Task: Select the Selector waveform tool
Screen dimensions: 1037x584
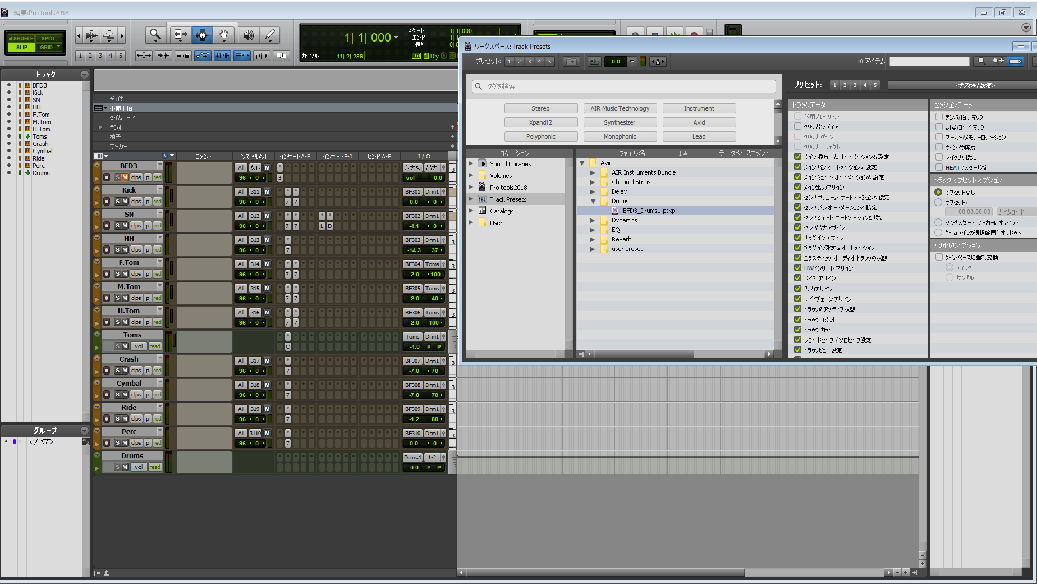Action: click(202, 35)
